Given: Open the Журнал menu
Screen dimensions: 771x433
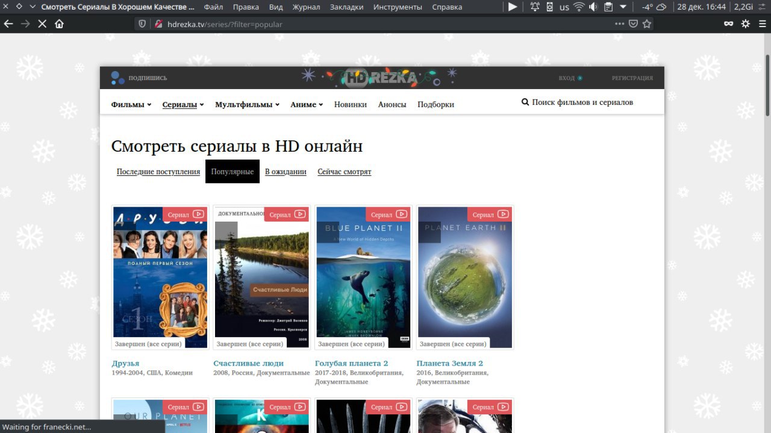Looking at the screenshot, I should click(306, 7).
